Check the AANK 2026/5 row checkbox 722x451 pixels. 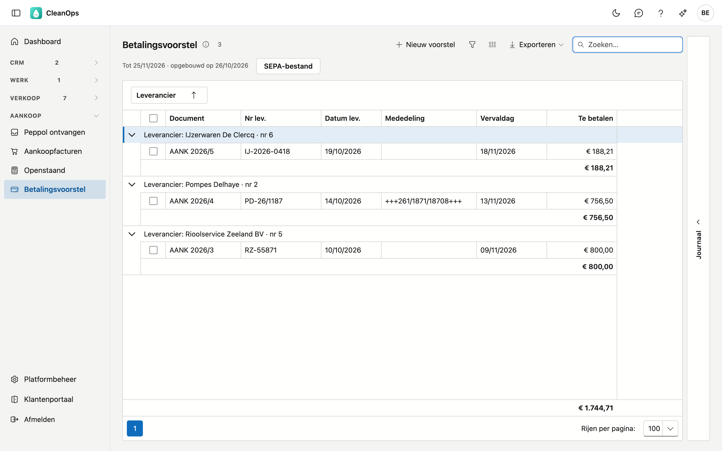pos(153,151)
